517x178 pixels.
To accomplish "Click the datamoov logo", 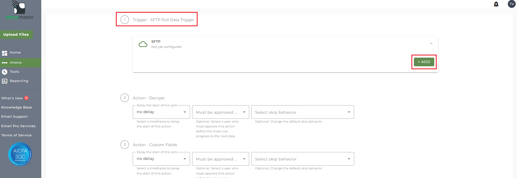I will 20,11.
